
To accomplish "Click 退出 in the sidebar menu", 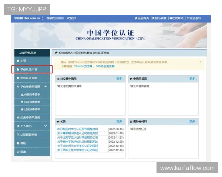I will point(32,152).
